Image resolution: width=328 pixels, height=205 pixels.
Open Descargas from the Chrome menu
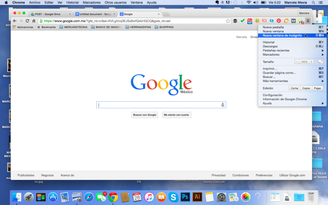point(292,46)
